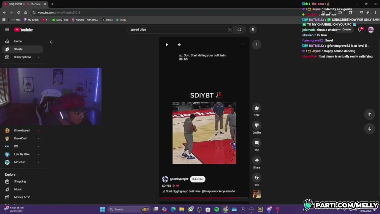Play the paused Short
Screen dimensions: 380x214
tap(167, 45)
